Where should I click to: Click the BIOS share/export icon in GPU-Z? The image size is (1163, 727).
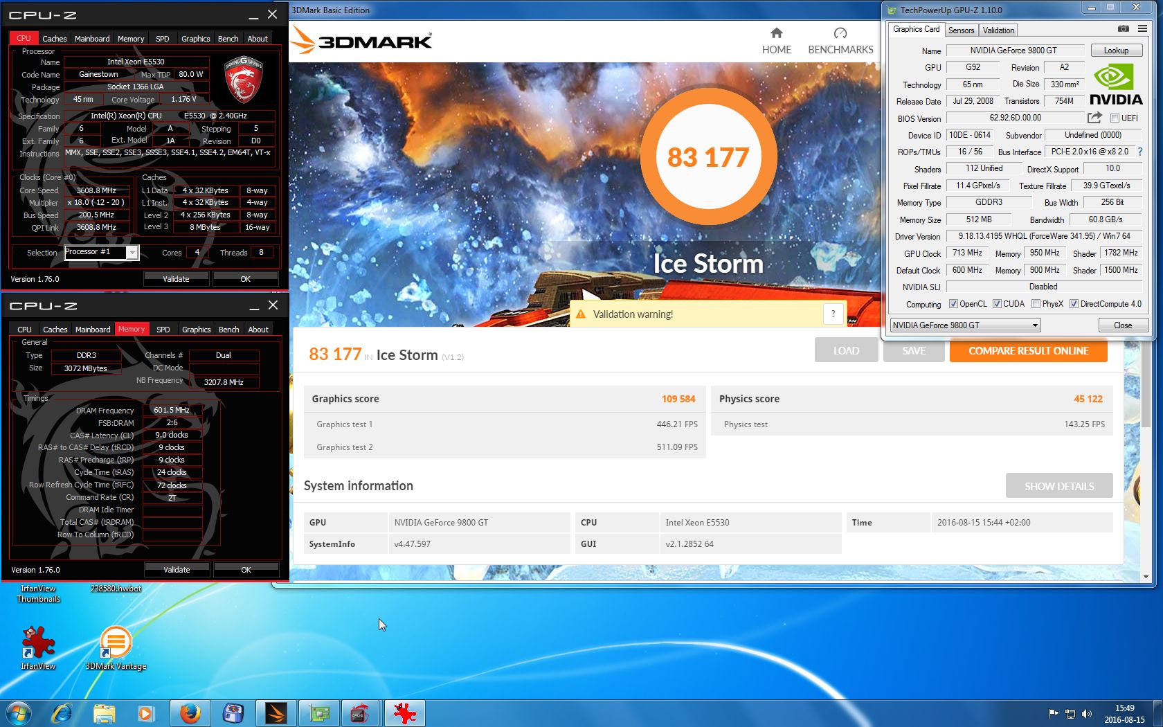pyautogui.click(x=1094, y=118)
